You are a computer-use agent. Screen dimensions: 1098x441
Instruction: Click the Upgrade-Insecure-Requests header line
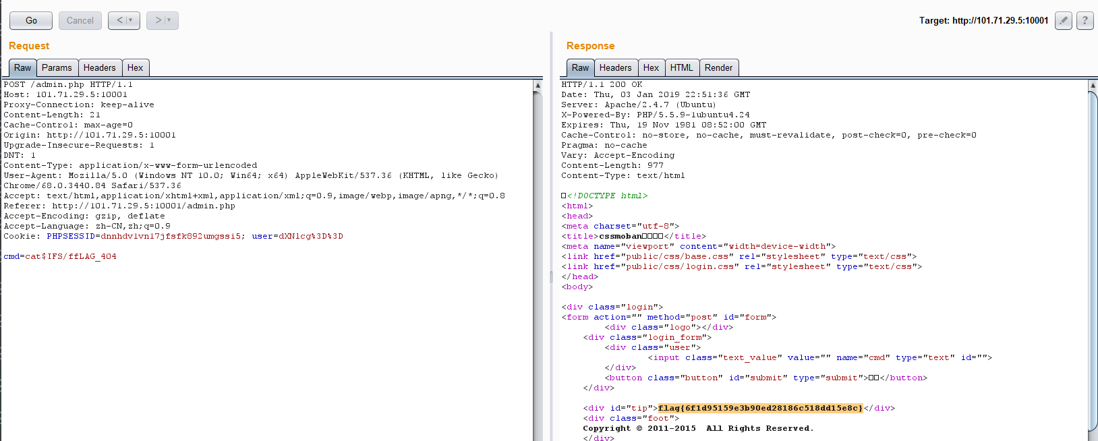[x=79, y=145]
